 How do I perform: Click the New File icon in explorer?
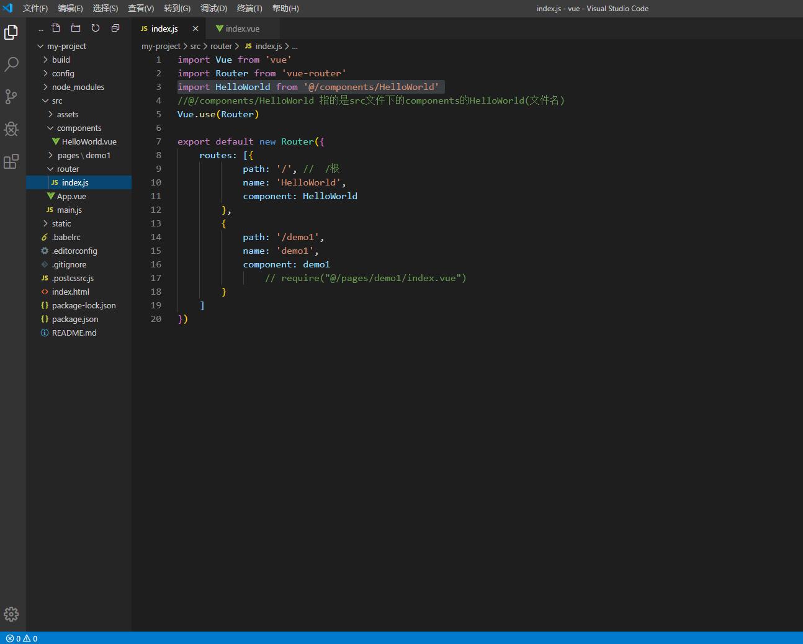(56, 28)
